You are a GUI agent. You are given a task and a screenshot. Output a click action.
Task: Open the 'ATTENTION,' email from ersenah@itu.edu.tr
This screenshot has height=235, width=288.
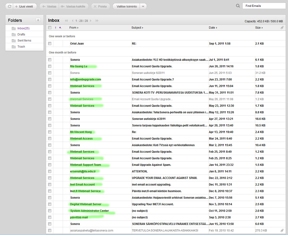click(x=140, y=171)
